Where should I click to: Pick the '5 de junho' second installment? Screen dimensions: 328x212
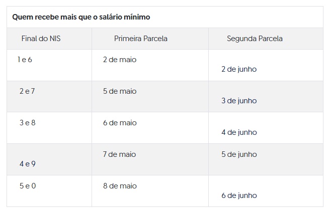239,154
